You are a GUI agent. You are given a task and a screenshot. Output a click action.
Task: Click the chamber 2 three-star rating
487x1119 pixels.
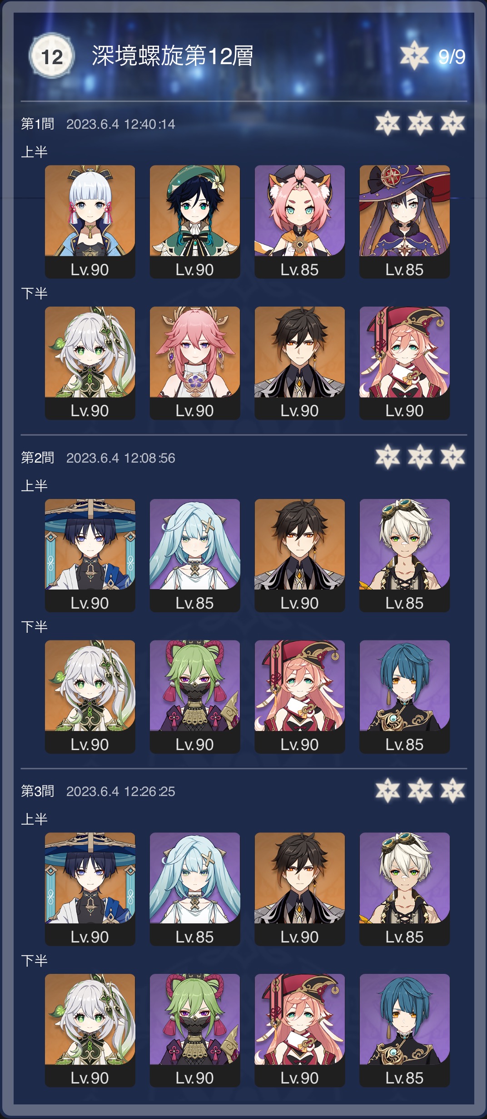point(420,457)
